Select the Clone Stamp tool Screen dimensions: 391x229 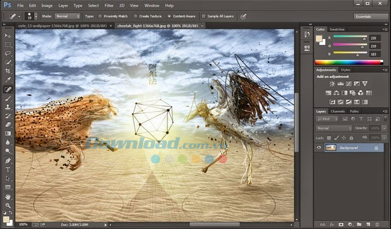pyautogui.click(x=8, y=107)
